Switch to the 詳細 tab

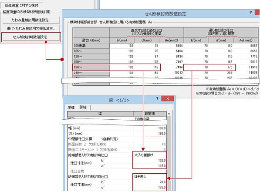(x=83, y=107)
